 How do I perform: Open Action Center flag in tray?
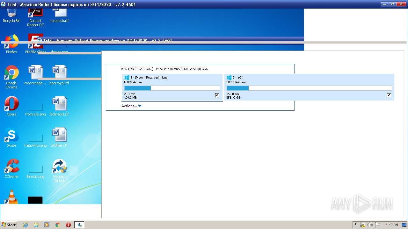point(378,225)
